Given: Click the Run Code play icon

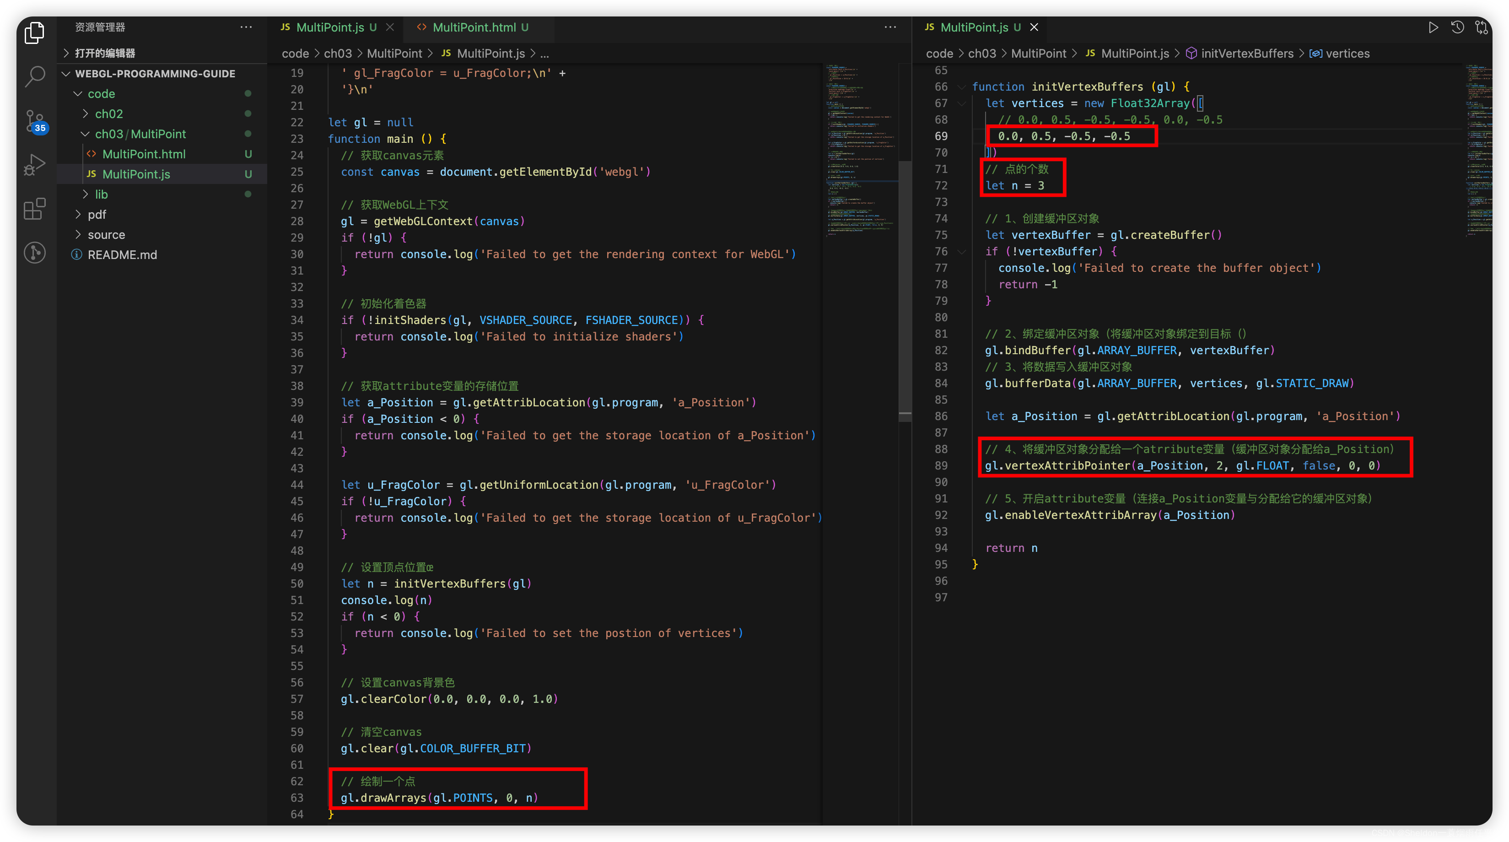Looking at the screenshot, I should (1433, 27).
